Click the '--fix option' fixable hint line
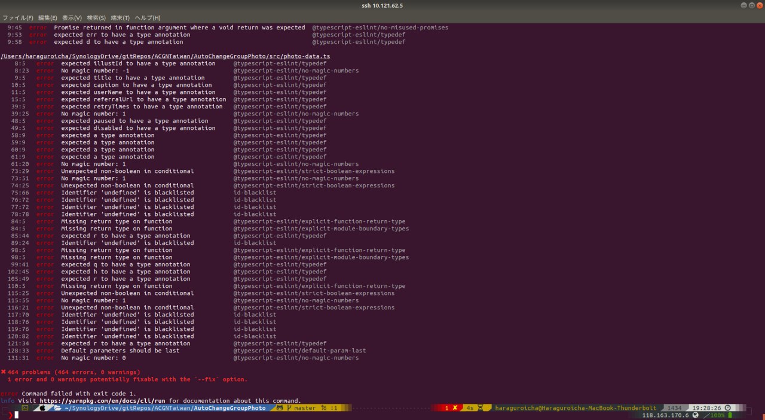 click(x=127, y=379)
